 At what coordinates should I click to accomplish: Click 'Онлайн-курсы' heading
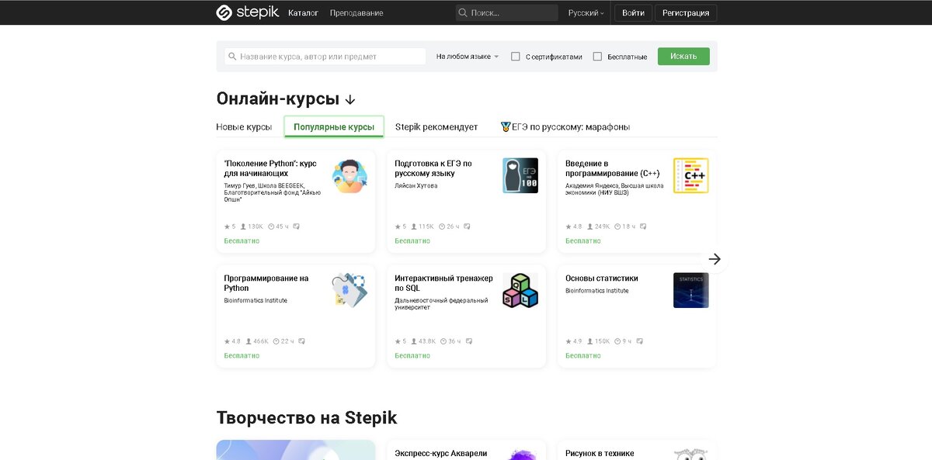tap(278, 99)
